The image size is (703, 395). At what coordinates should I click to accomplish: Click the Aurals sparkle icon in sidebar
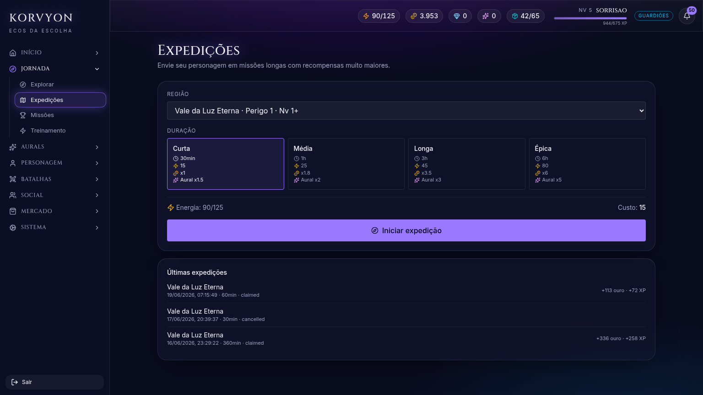coord(13,147)
